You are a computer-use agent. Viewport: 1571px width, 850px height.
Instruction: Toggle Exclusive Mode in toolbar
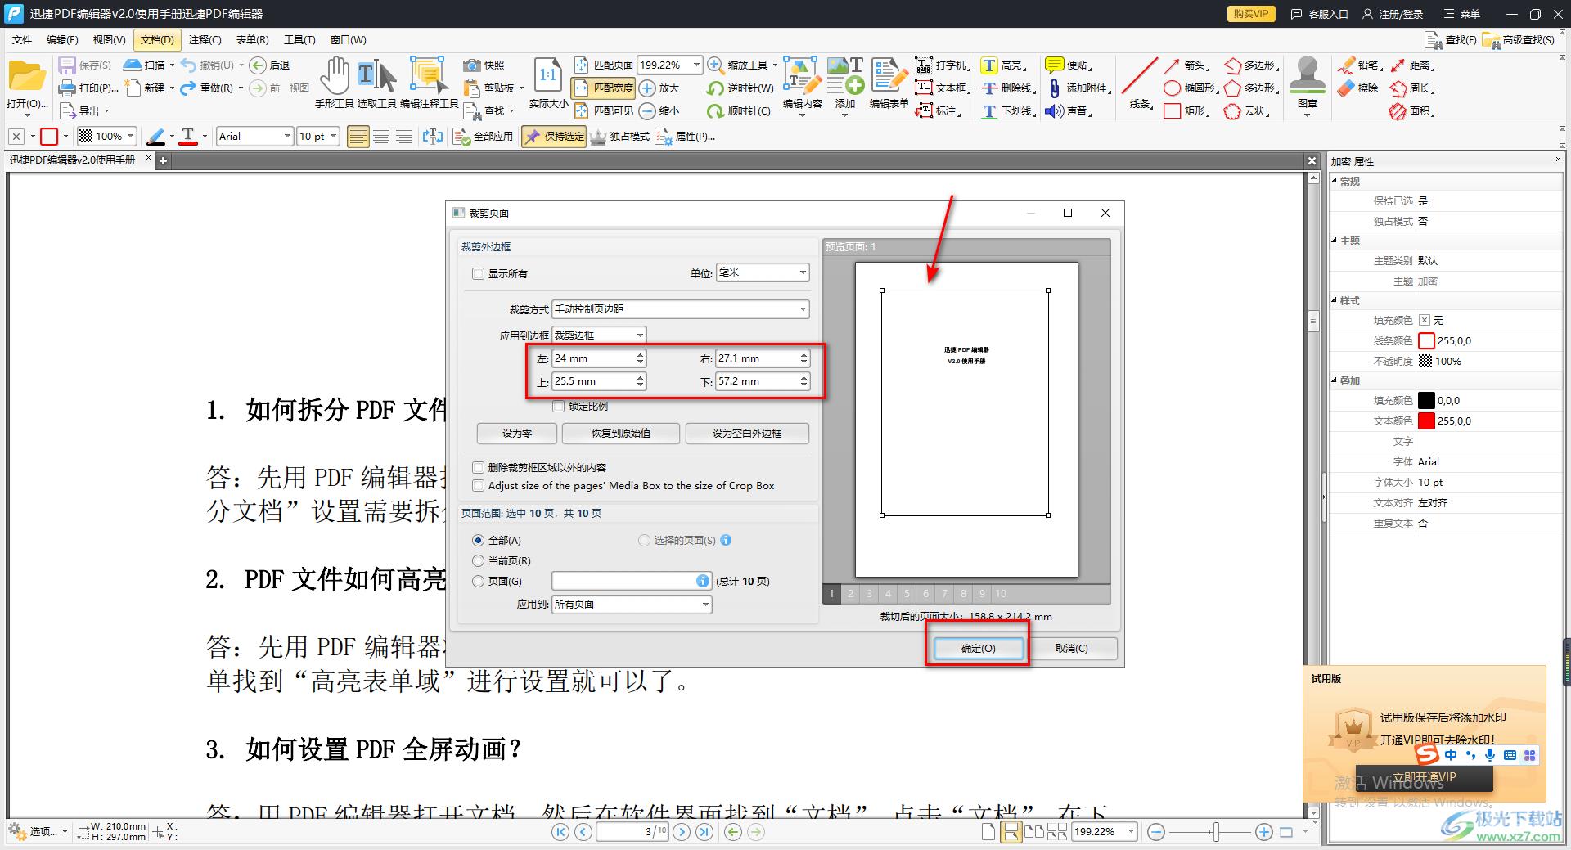pyautogui.click(x=619, y=137)
